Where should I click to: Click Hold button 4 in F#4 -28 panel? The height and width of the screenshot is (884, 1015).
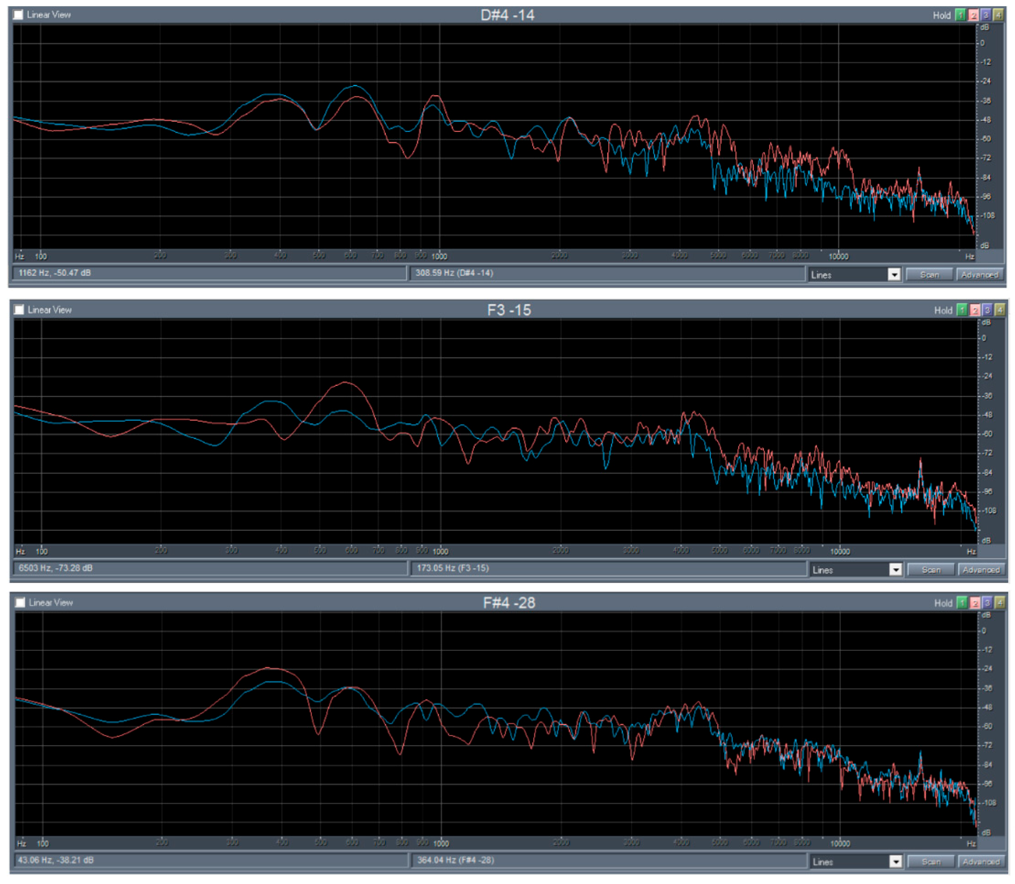[x=1000, y=602]
